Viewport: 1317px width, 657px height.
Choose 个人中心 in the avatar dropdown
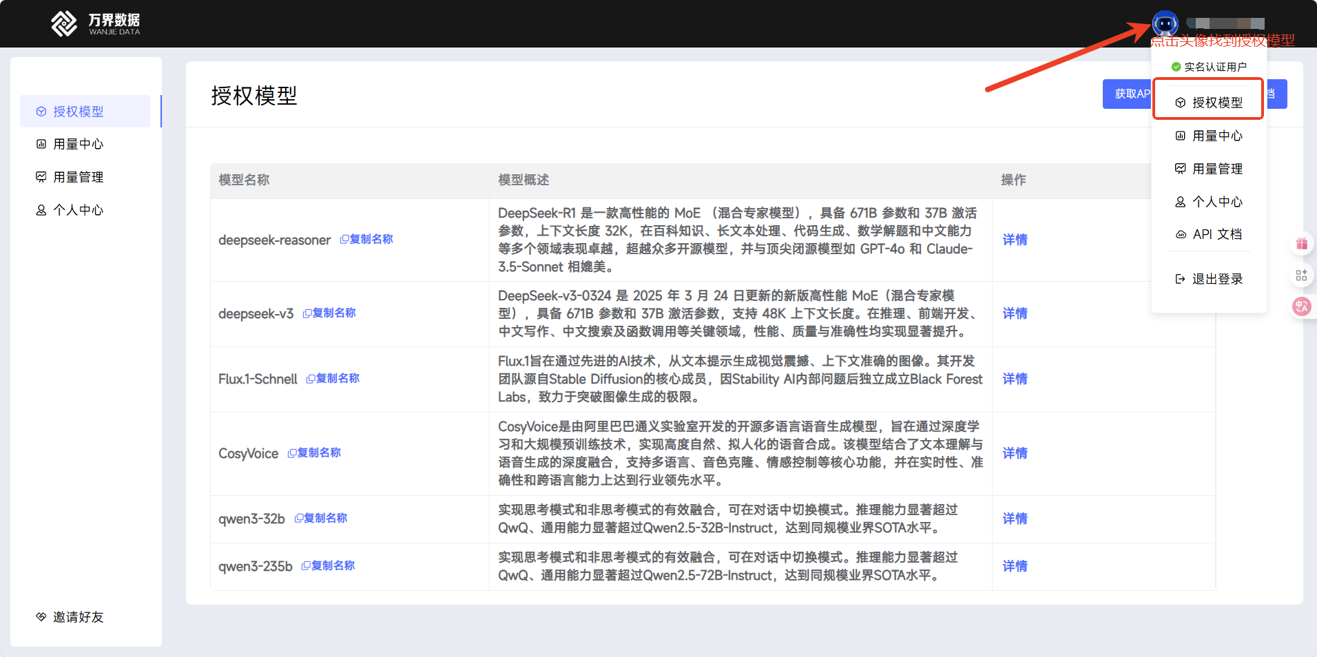click(1208, 202)
